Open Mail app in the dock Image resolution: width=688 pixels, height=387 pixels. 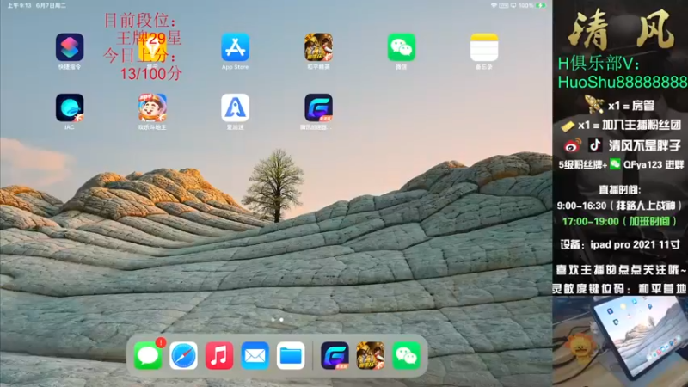(x=255, y=355)
